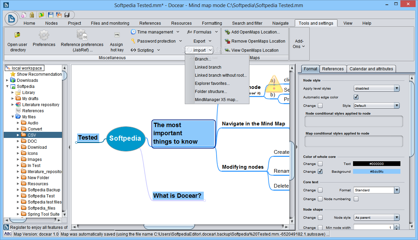Click Assign hot key button
418x240 pixels.
tap(117, 41)
